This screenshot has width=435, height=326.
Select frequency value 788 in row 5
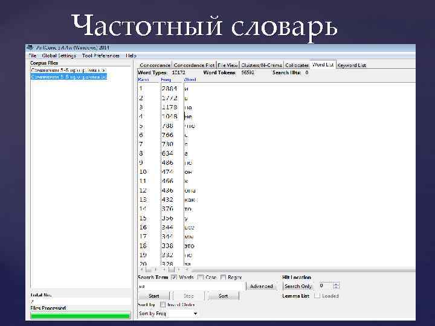click(167, 126)
